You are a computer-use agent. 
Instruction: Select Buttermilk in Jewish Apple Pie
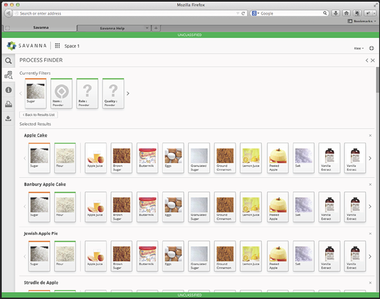(x=148, y=256)
